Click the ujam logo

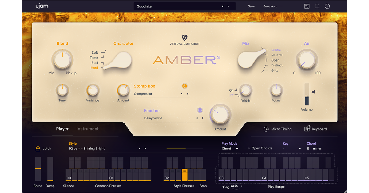42,6
